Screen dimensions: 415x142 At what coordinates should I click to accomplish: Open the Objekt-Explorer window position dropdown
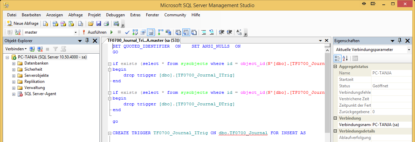(80, 40)
